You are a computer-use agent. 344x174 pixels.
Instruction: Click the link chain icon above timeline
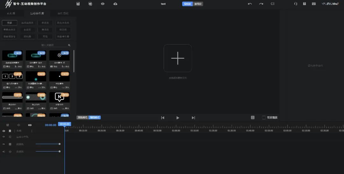click(x=30, y=125)
